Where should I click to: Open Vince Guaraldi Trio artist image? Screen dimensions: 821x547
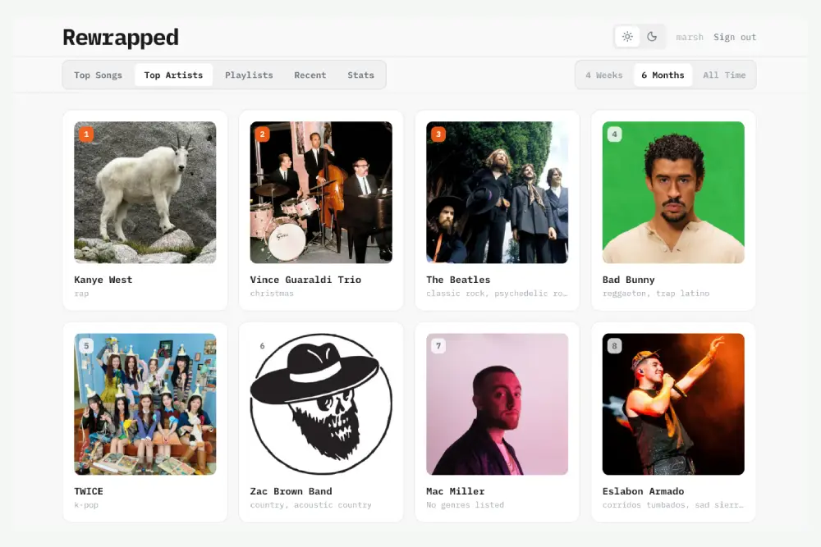[321, 193]
